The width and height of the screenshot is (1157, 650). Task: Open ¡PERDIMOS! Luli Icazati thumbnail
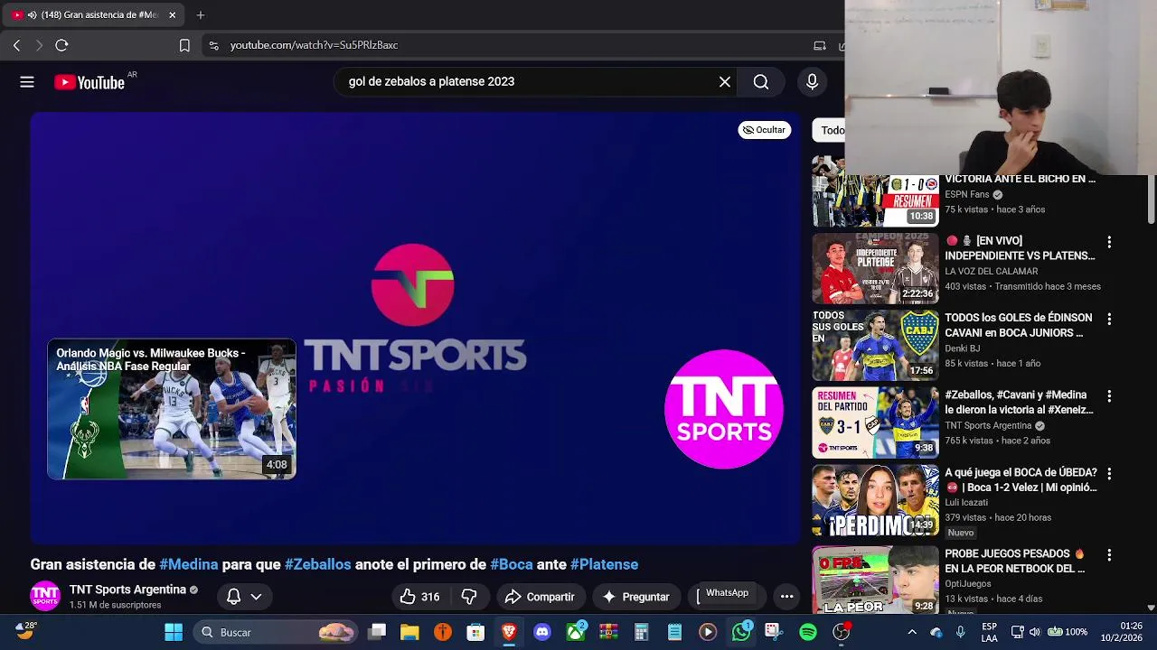875,500
